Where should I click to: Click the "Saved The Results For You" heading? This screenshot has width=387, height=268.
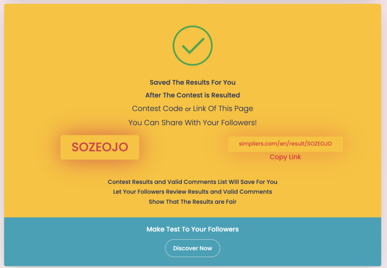(x=192, y=82)
